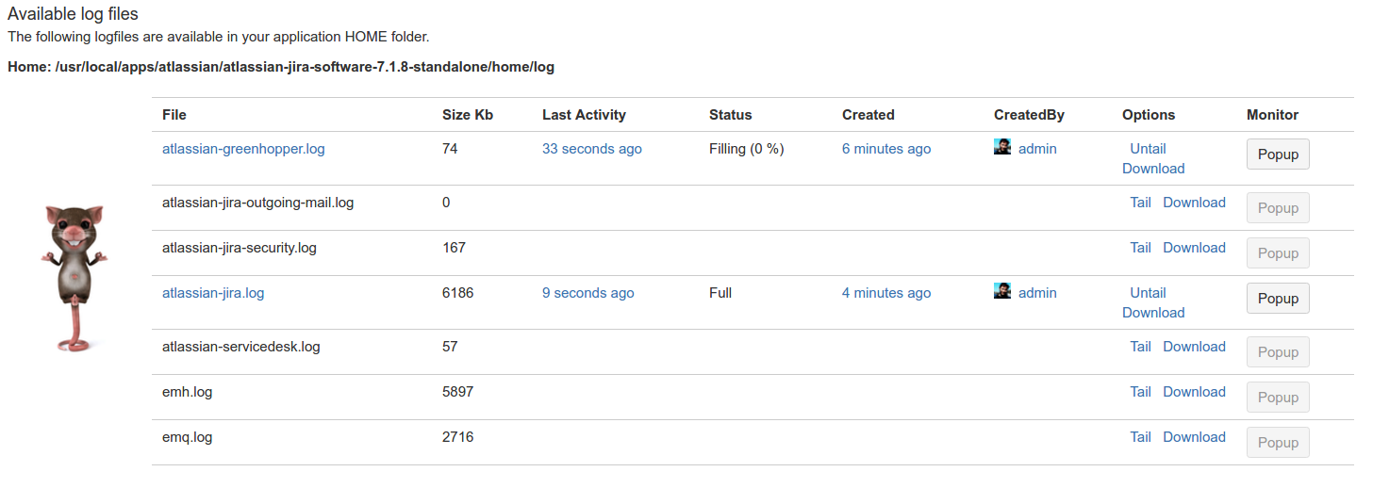Screen dimensions: 1373x488
Task: Download atlassian-greenhopper.log
Action: pyautogui.click(x=1153, y=169)
